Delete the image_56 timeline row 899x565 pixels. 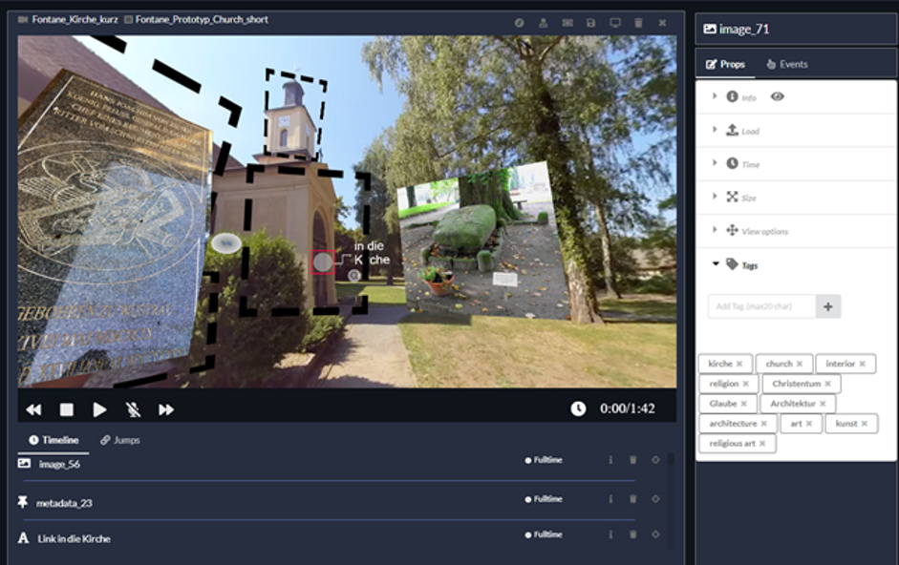tap(633, 460)
